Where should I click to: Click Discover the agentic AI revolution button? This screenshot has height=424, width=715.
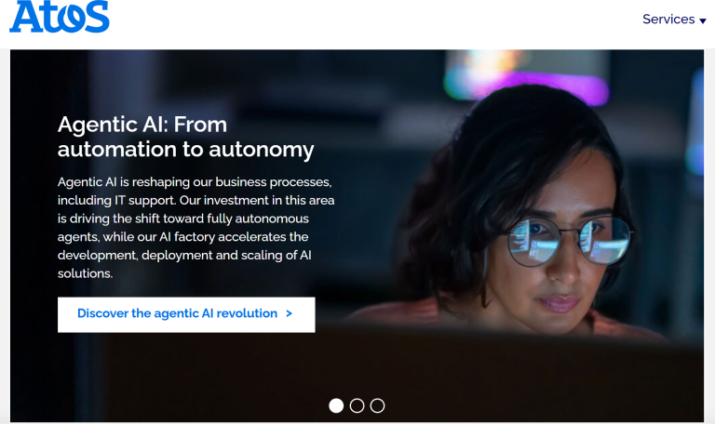(x=186, y=314)
